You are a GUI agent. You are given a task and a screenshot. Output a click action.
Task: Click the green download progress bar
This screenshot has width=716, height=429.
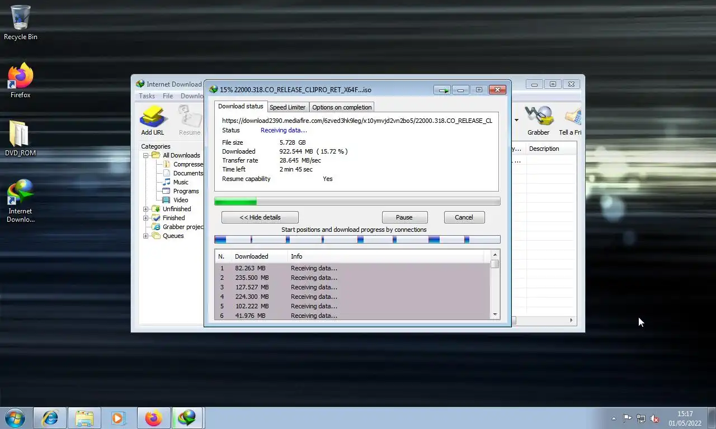click(357, 201)
